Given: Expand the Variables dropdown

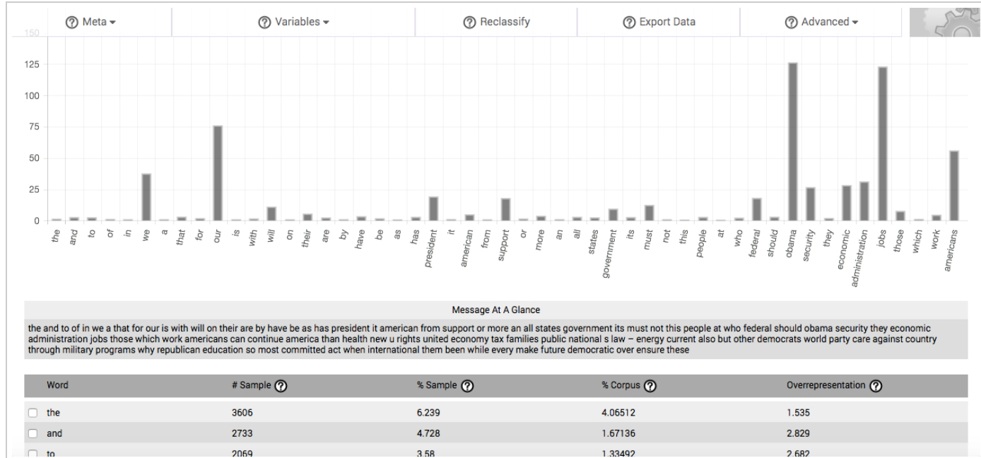Looking at the screenshot, I should pyautogui.click(x=293, y=22).
